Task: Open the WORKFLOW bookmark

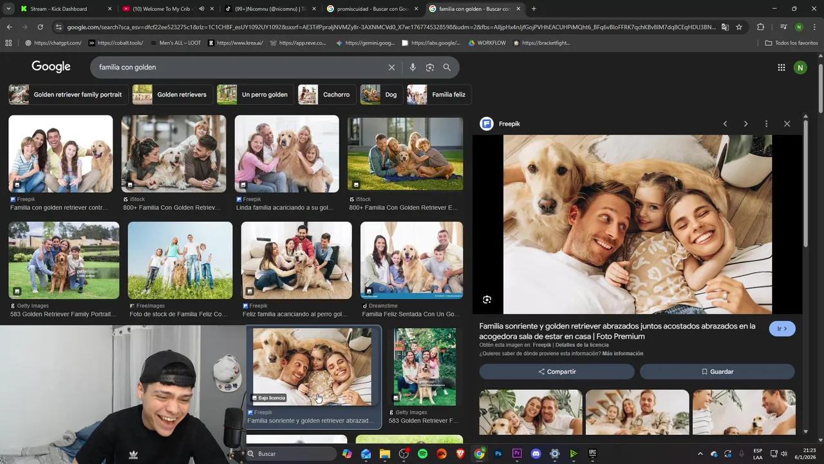Action: point(487,43)
